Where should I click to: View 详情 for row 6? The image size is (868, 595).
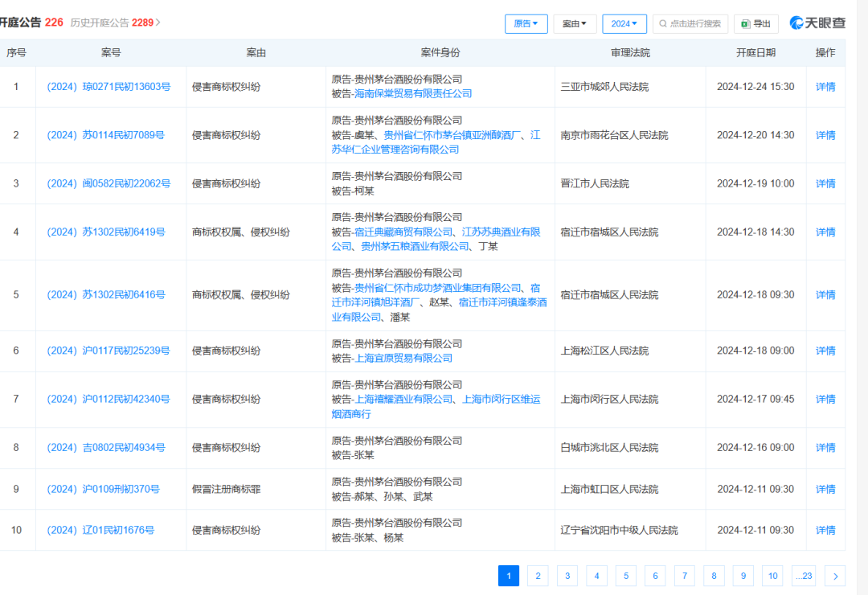tap(825, 351)
